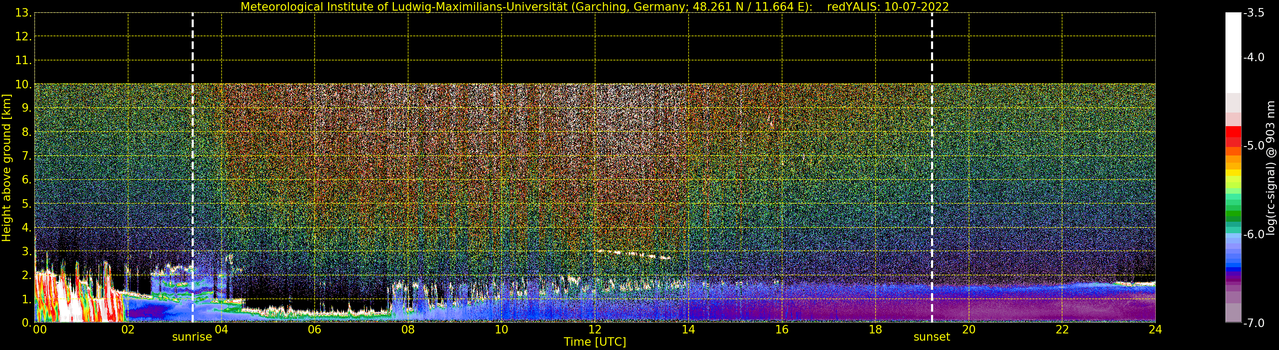Click height axis tick '1.'
The height and width of the screenshot is (350, 1279).
coord(27,299)
